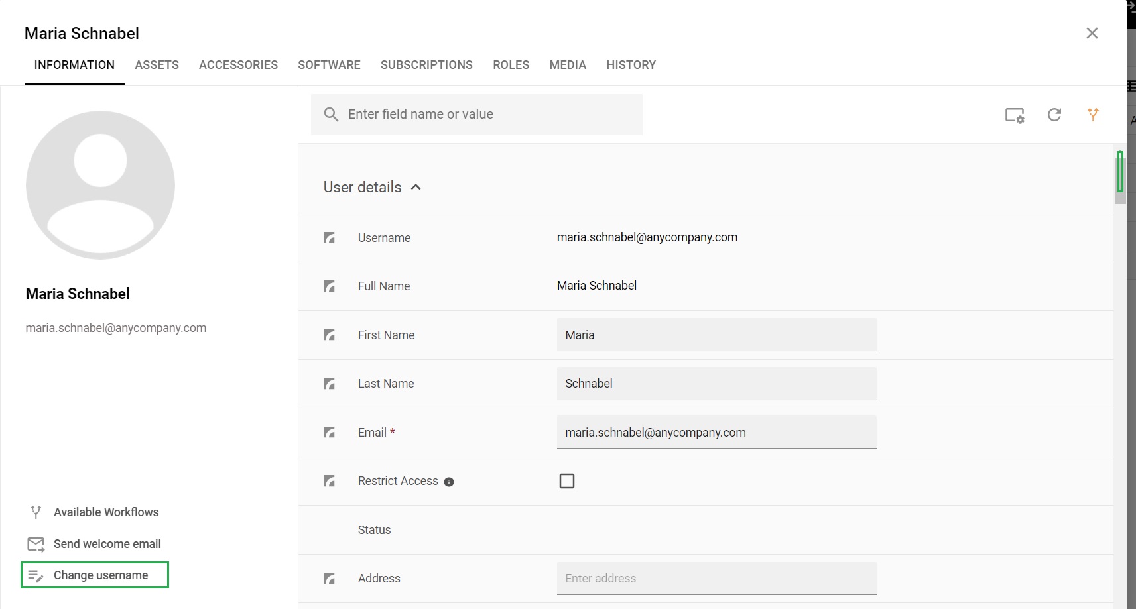Click the field source icon beside Username
The height and width of the screenshot is (609, 1136).
330,237
